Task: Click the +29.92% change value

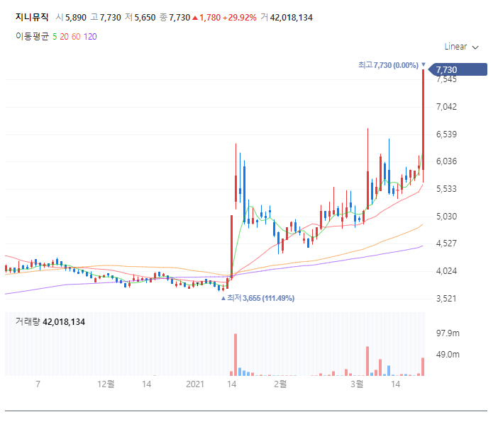Action: 240,18
